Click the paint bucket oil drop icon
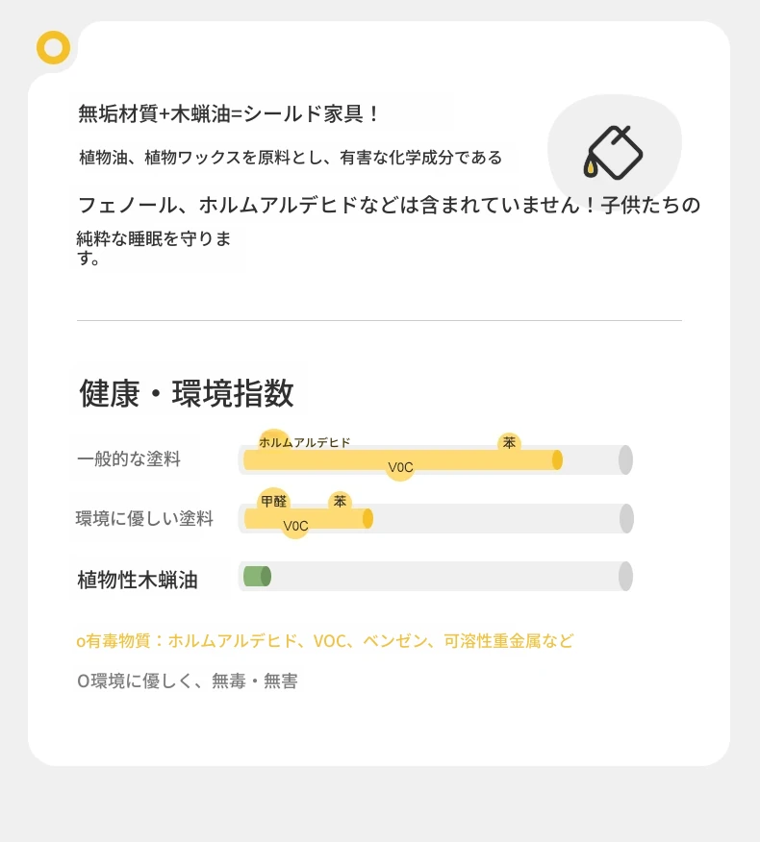The height and width of the screenshot is (842, 760). pos(613,153)
